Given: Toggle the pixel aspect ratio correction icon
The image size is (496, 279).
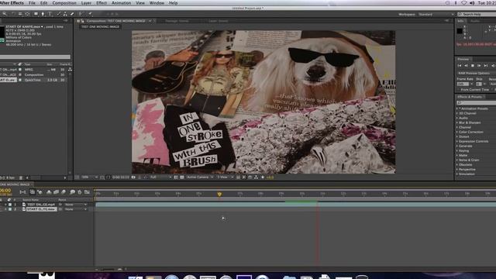Looking at the screenshot, I should tap(238, 177).
